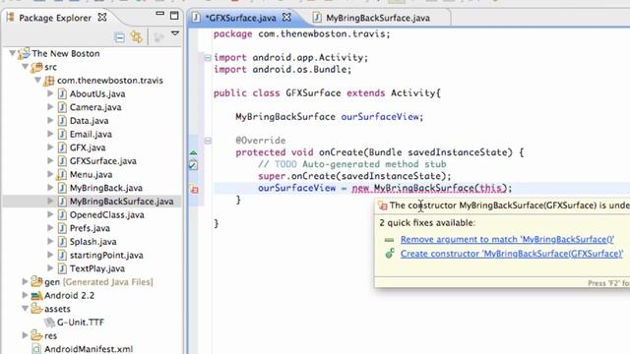Click 'super.onCreate(savedInstanceState);' line
This screenshot has width=630, height=354.
[x=354, y=176]
